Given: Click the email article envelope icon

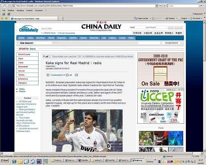Looking at the screenshot, I should [76, 75].
